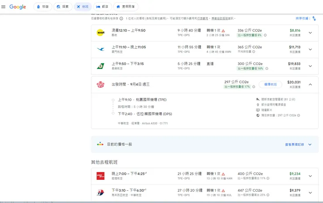Select the 航班 flights tab
Viewport: 323px width, 203px height.
pos(82,7)
